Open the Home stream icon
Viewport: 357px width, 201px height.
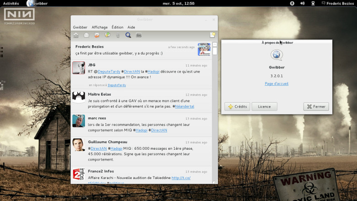pos(76,35)
